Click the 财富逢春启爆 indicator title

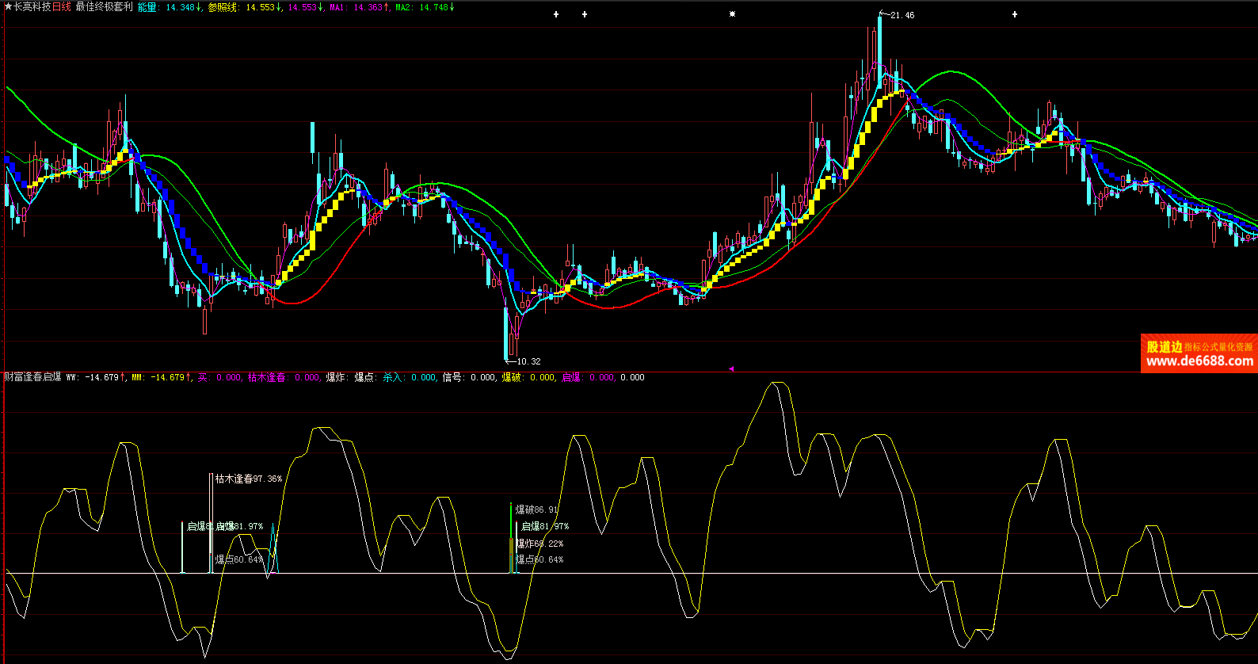point(33,377)
